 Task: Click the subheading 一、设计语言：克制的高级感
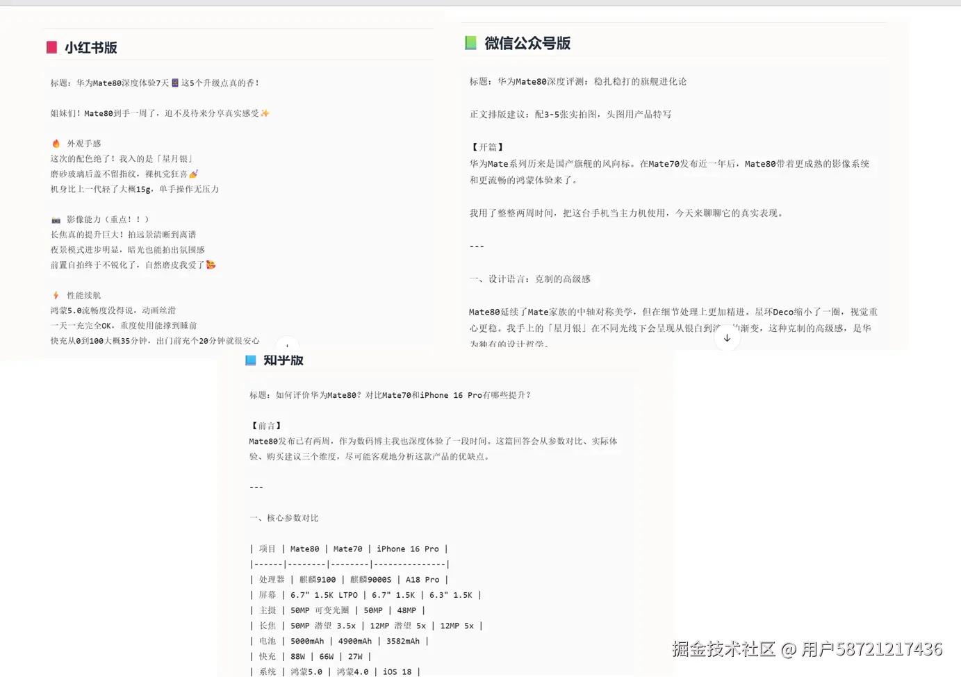click(530, 279)
